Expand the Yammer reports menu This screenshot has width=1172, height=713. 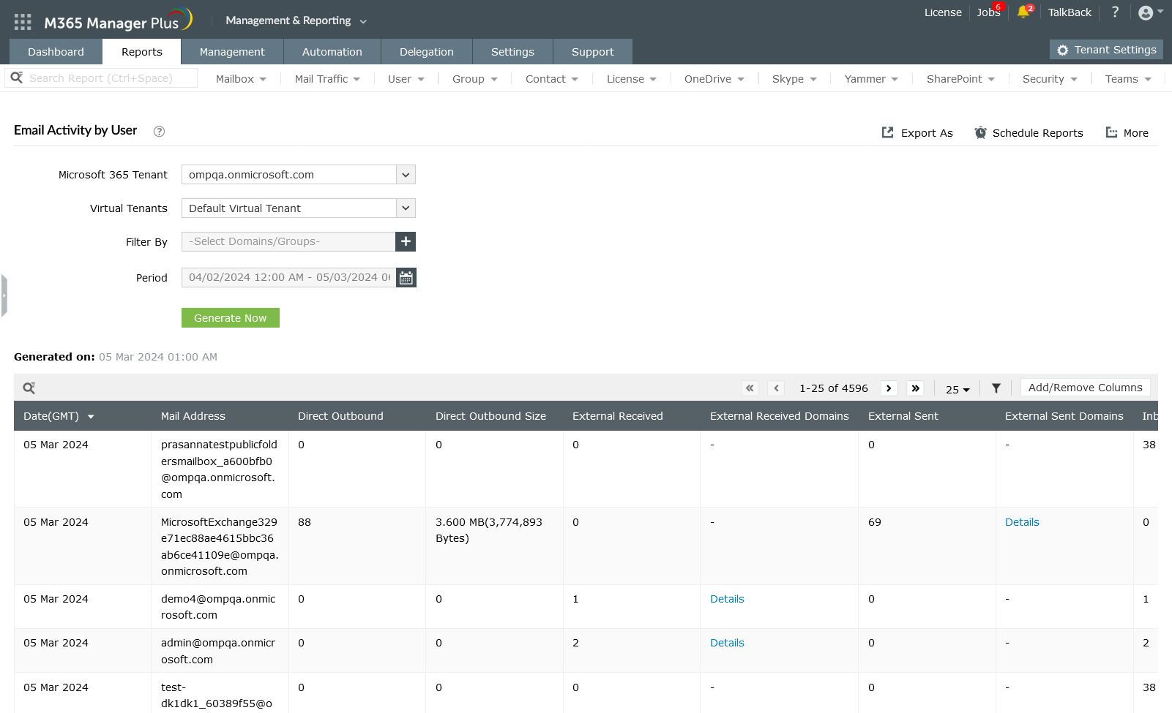[871, 79]
